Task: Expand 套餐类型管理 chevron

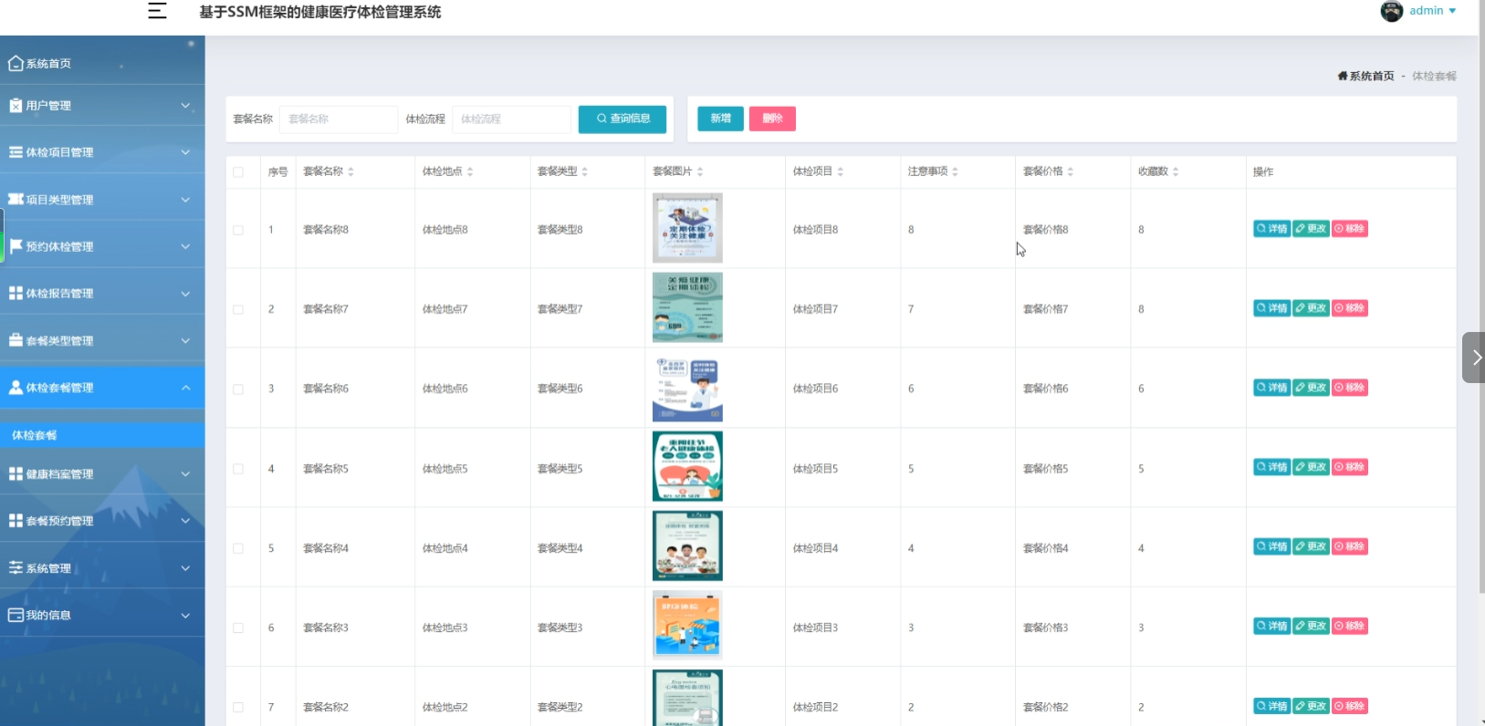Action: tap(185, 340)
